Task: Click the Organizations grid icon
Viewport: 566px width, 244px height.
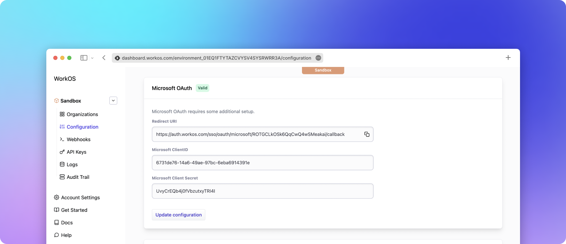Action: [62, 114]
